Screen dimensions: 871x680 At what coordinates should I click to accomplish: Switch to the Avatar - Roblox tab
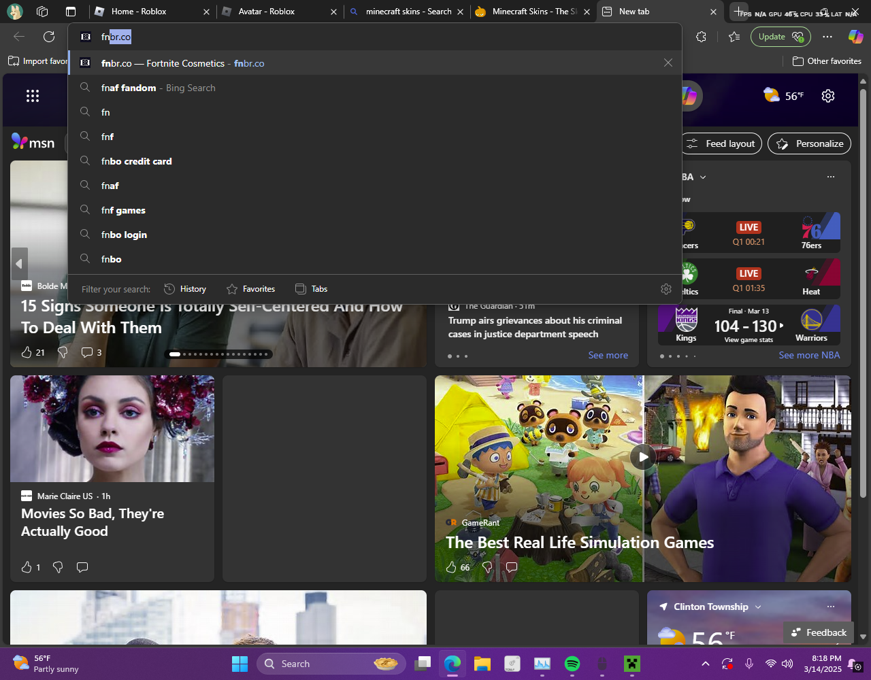[279, 12]
